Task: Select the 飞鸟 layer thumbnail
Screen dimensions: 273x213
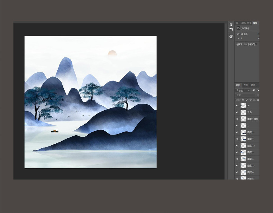Action: pos(243,112)
